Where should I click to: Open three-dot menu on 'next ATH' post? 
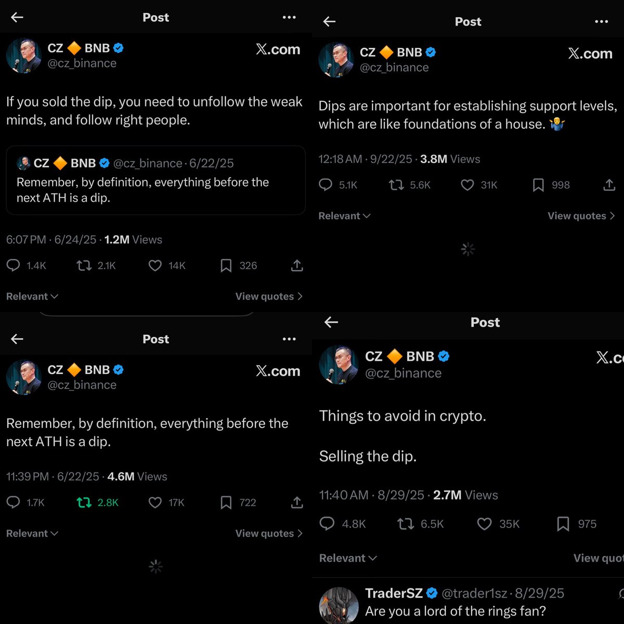tap(289, 339)
